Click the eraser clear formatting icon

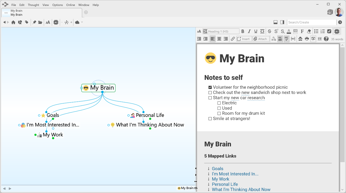click(309, 31)
